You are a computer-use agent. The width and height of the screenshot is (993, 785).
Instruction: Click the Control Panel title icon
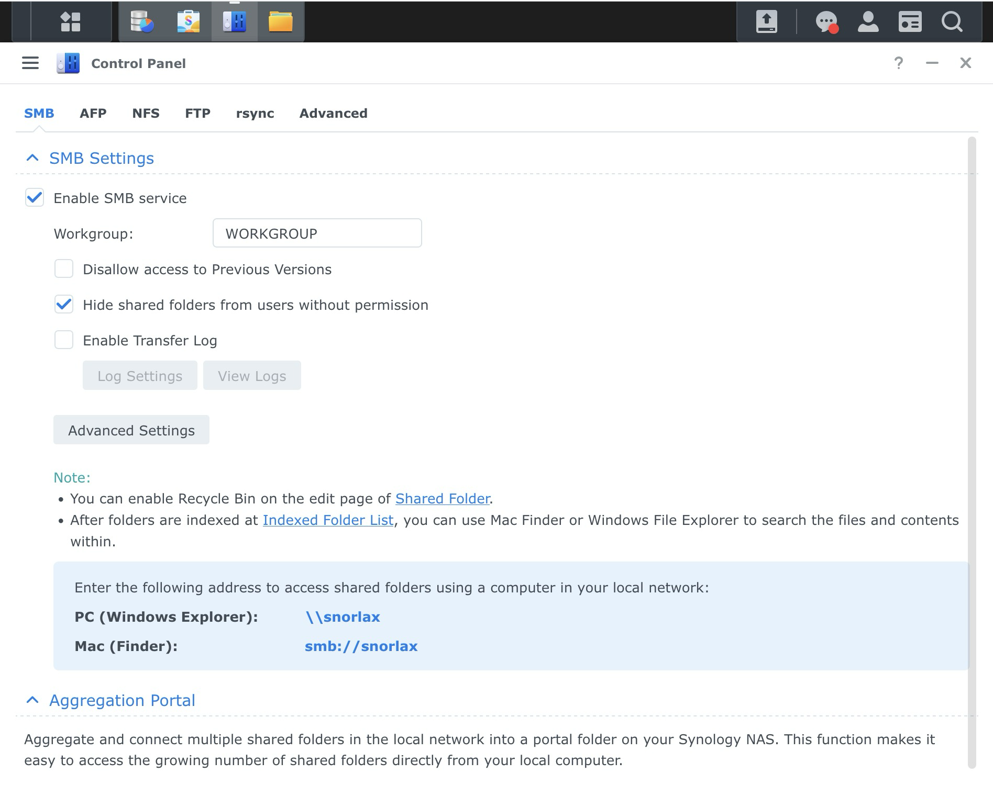68,63
